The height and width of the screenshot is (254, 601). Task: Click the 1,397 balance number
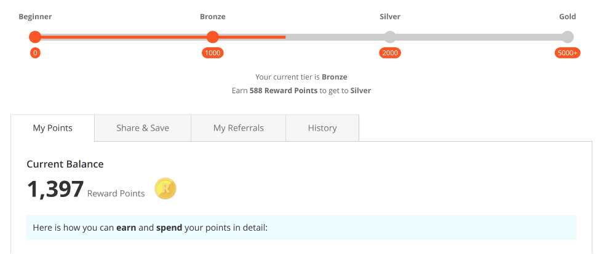[55, 190]
